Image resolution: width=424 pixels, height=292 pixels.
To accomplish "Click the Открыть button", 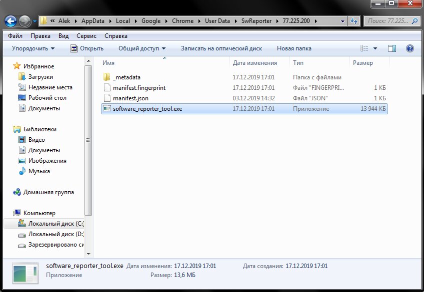I will point(87,48).
